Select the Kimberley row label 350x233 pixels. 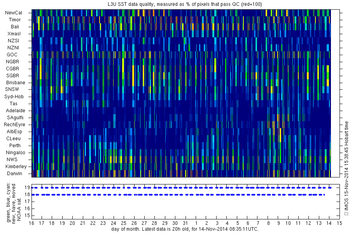click(16, 166)
